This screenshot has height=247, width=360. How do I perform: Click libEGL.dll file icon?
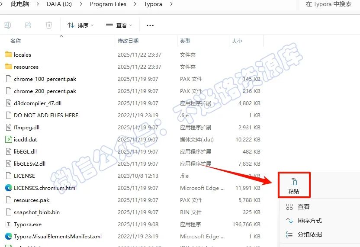pos(9,151)
